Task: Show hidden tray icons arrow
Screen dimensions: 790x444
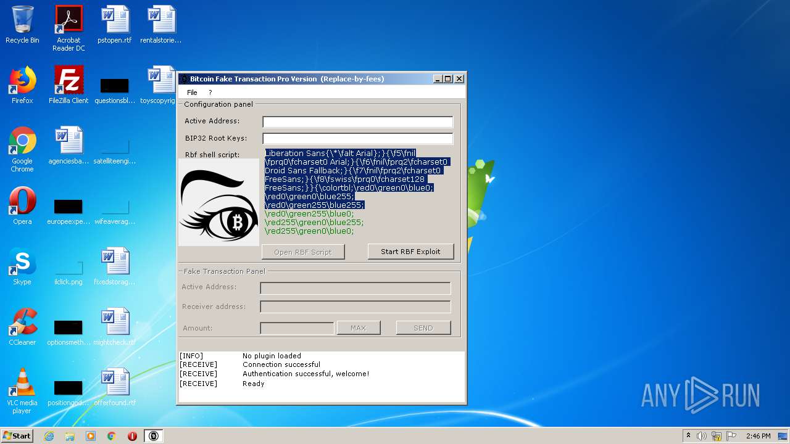Action: coord(688,436)
